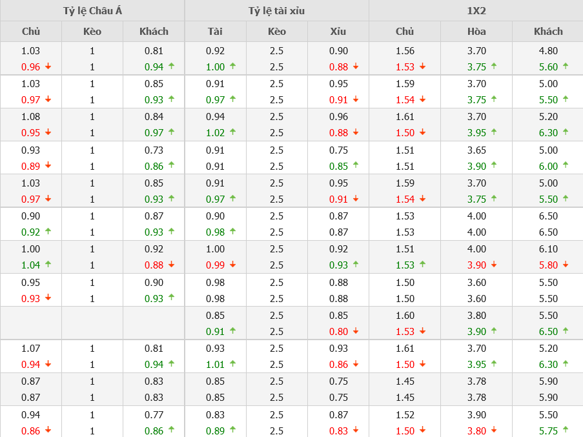Click the green up arrow next to 6.00
Image resolution: width=583 pixels, height=437 pixels.
pos(566,165)
